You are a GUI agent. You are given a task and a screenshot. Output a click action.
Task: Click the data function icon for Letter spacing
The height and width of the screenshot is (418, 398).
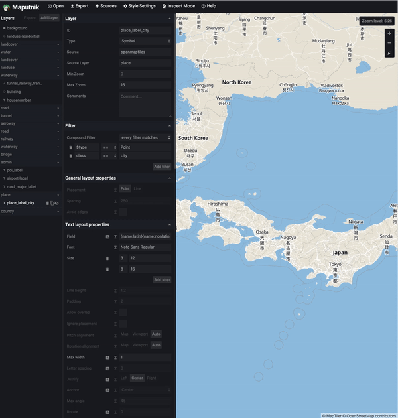107,368
